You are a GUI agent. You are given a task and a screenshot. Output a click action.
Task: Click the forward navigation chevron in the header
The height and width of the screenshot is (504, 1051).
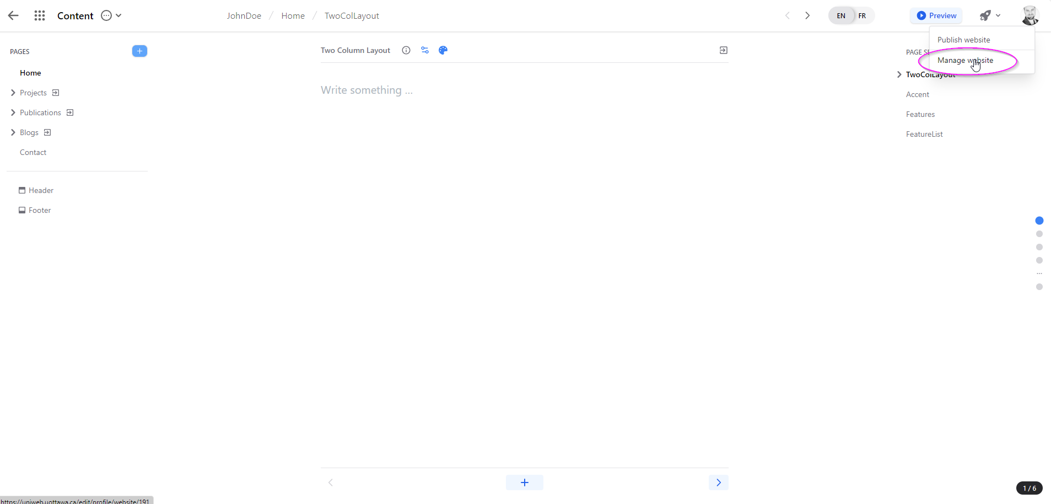(x=807, y=15)
